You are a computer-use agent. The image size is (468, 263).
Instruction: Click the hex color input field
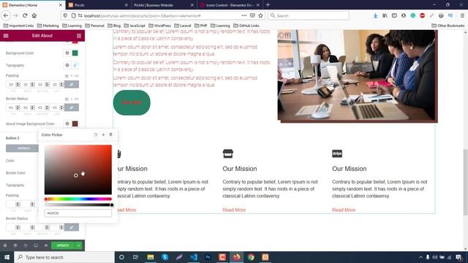tap(78, 213)
